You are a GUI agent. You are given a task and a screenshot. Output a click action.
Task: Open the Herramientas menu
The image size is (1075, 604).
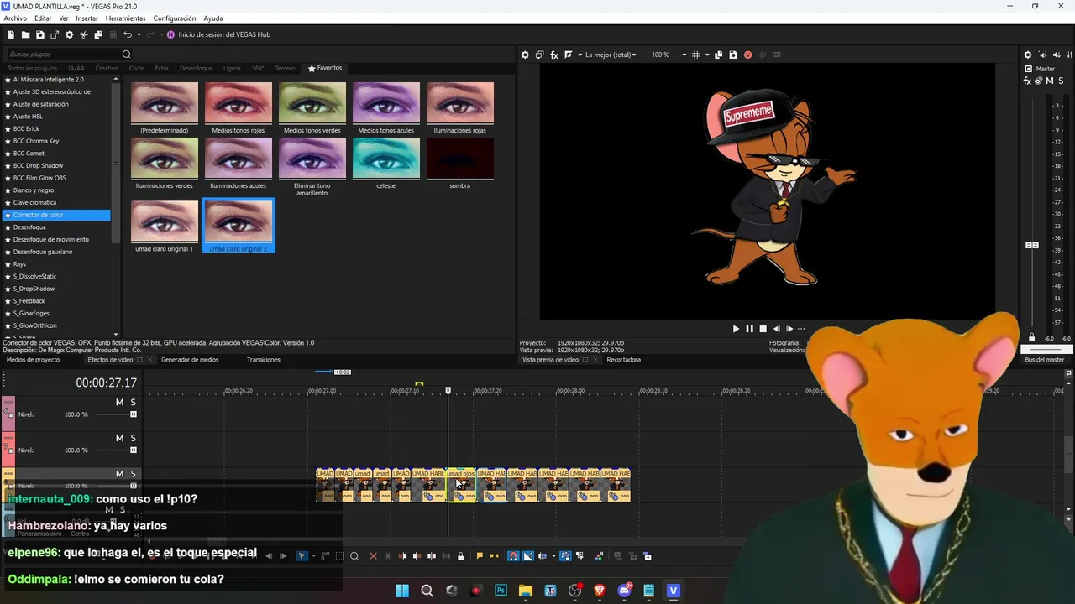pyautogui.click(x=125, y=18)
